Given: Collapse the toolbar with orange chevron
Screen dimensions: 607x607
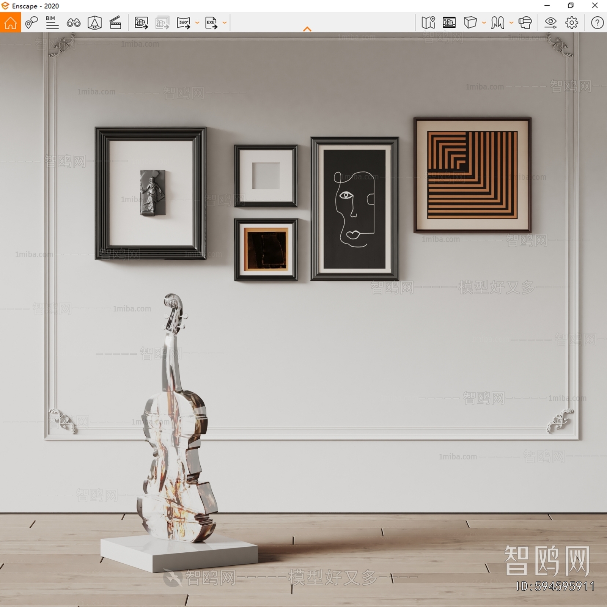Looking at the screenshot, I should (307, 29).
